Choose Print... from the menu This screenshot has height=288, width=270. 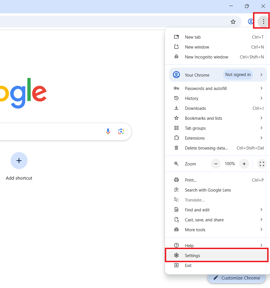[218, 180]
